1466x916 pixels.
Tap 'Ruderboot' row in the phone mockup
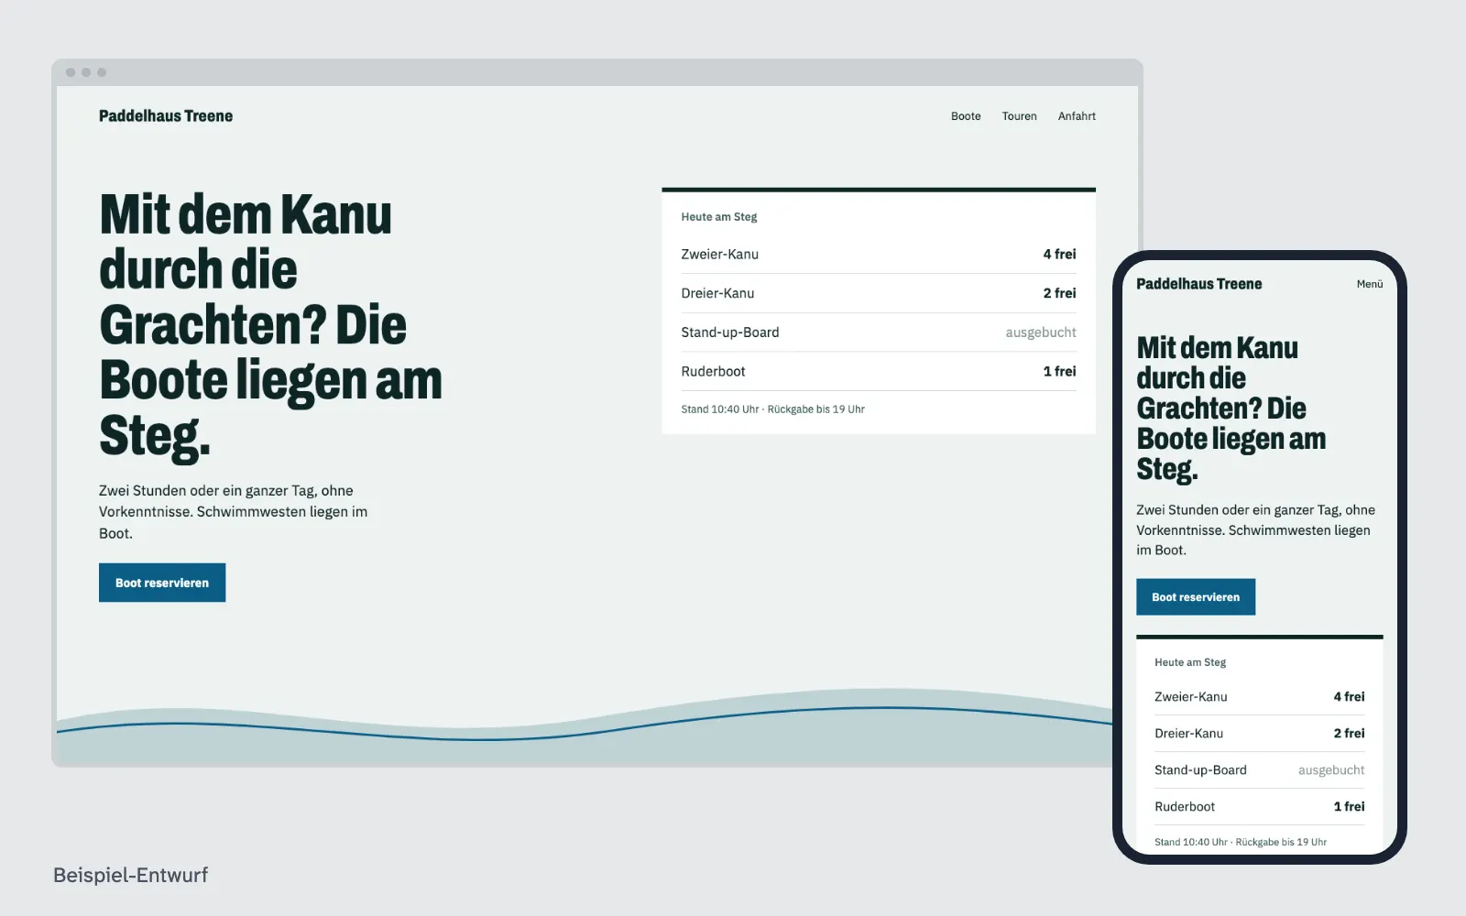point(1260,807)
